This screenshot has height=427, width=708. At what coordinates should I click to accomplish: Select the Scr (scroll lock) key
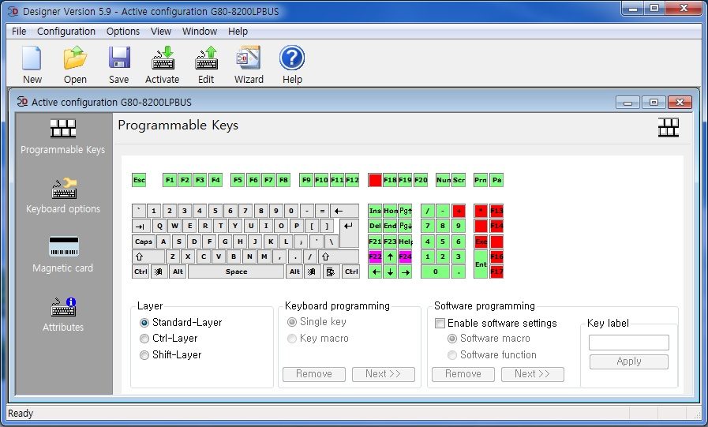[459, 180]
